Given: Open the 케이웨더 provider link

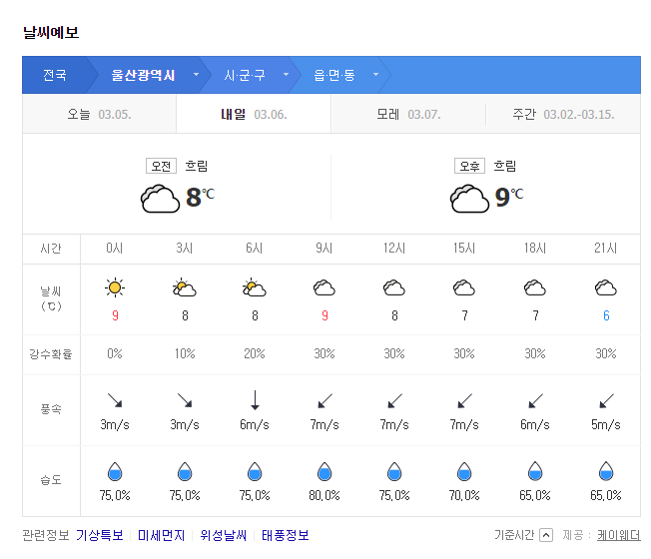Looking at the screenshot, I should tap(619, 535).
